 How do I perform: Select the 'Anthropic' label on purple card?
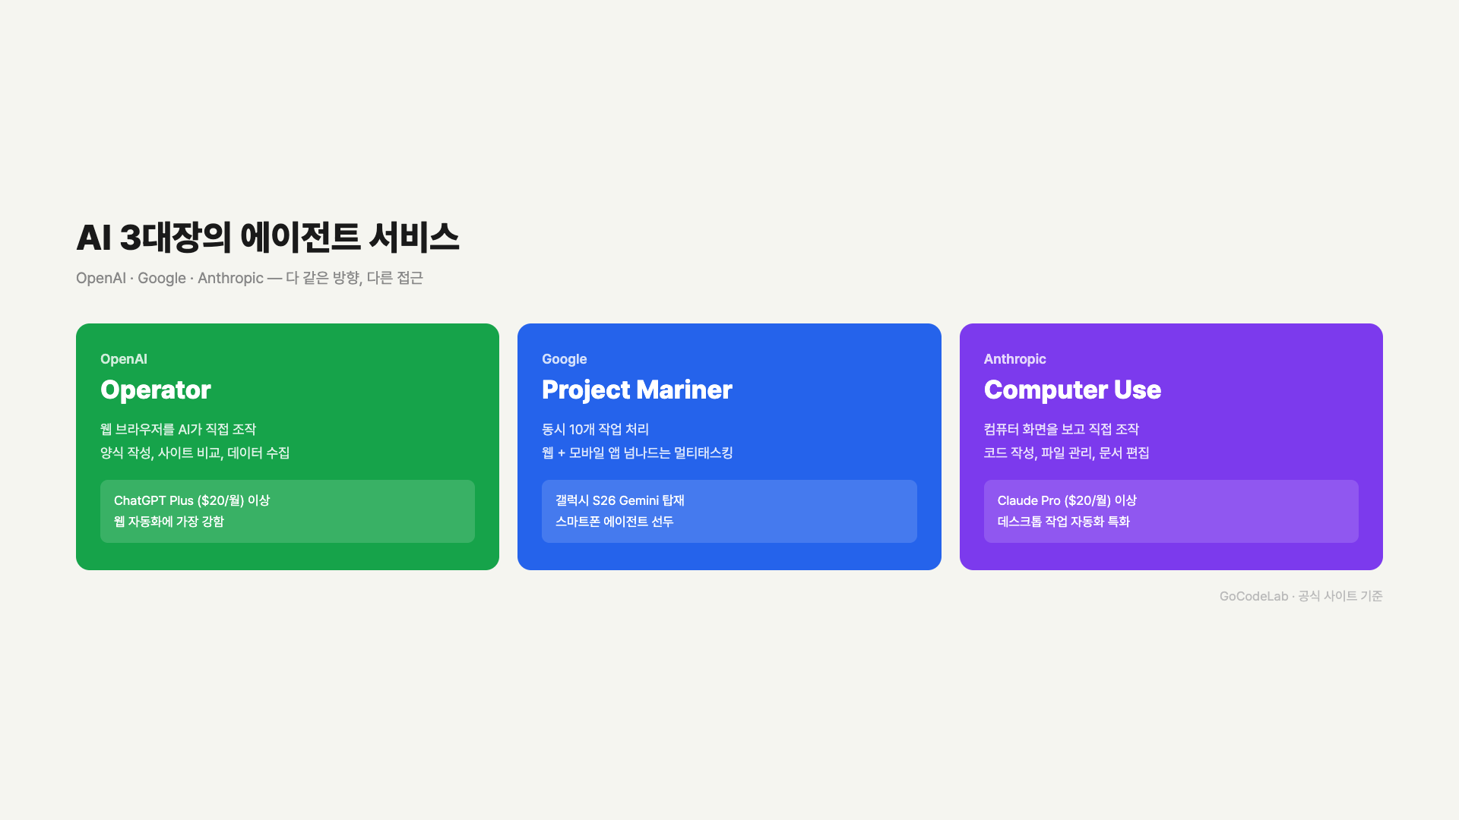pyautogui.click(x=1015, y=358)
